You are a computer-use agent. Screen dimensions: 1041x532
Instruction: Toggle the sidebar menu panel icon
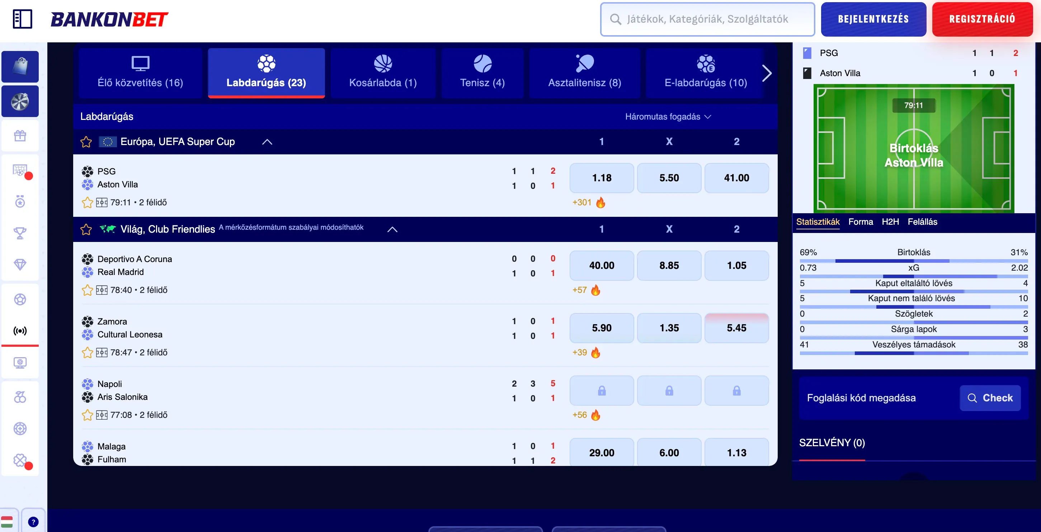(23, 19)
